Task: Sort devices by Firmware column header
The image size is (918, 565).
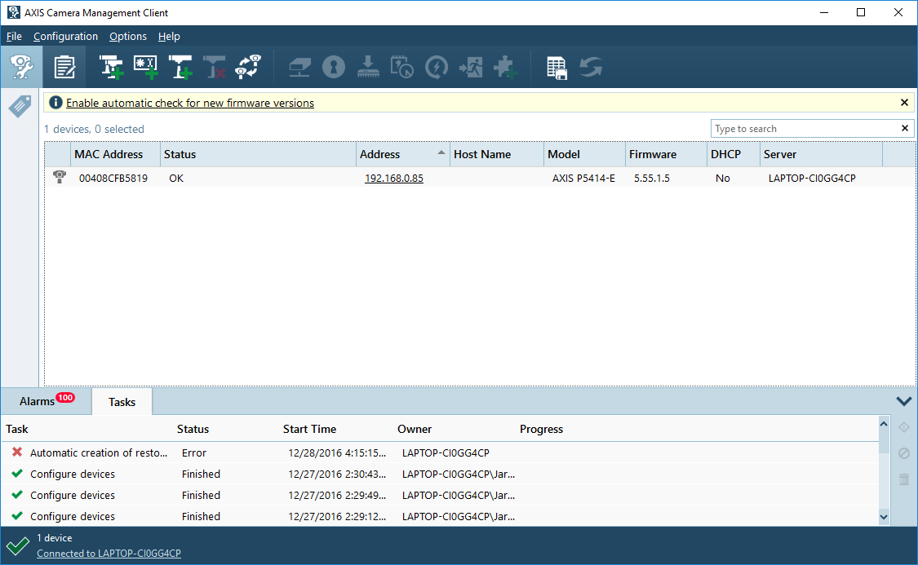Action: pyautogui.click(x=666, y=154)
